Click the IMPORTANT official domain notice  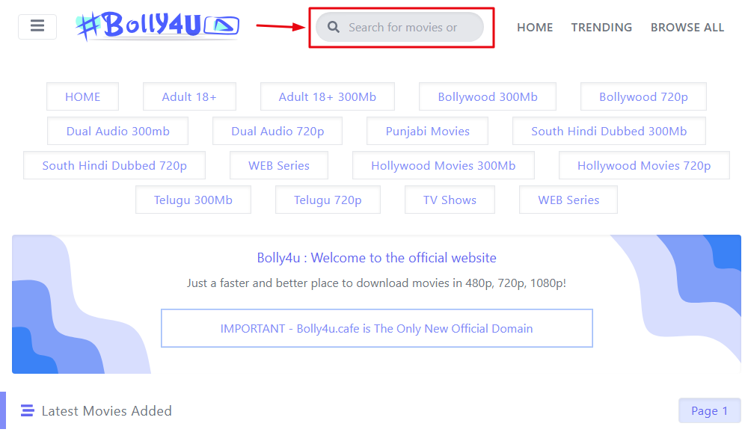tap(377, 328)
